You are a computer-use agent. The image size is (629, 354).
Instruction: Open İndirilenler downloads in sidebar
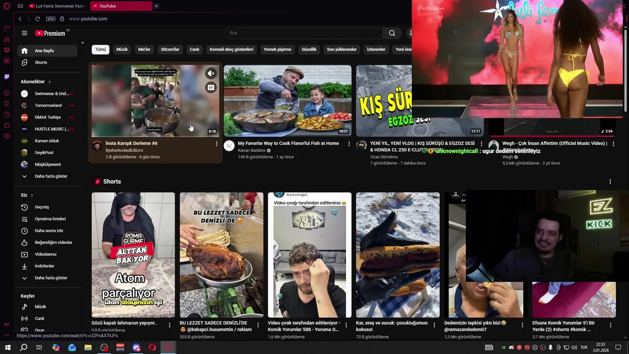[48, 266]
